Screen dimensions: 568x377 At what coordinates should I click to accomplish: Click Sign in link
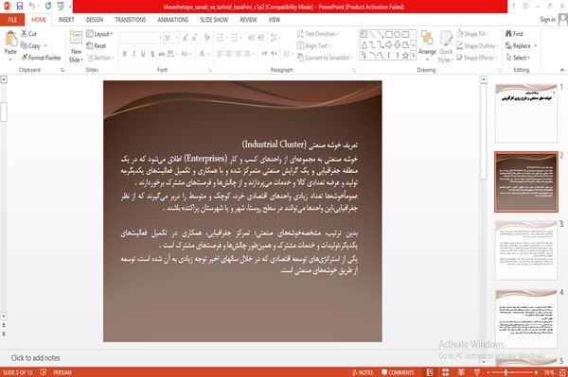point(547,20)
